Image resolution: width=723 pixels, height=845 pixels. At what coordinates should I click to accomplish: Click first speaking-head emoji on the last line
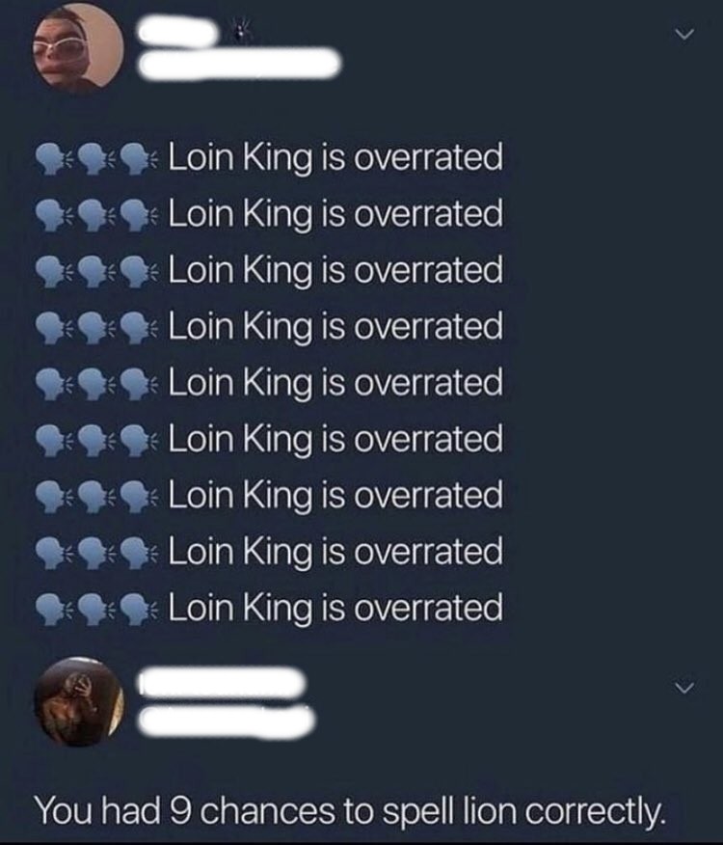[x=50, y=610]
